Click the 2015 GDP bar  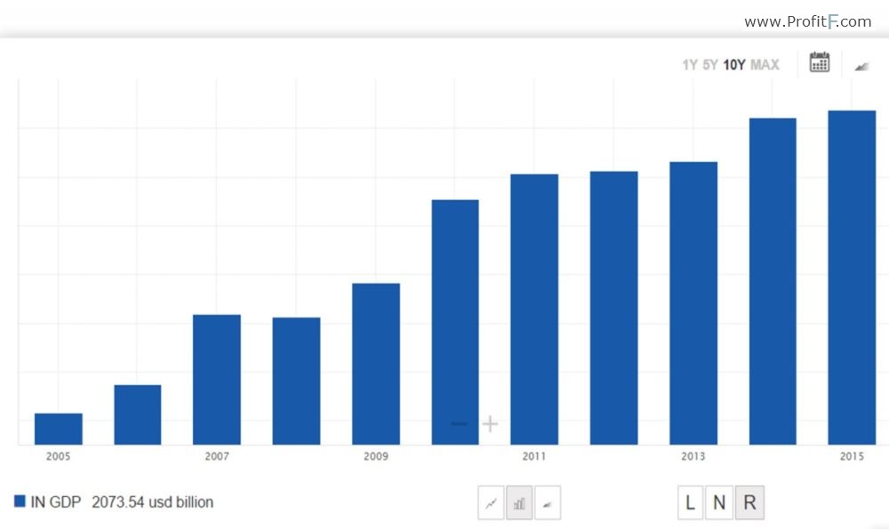(852, 277)
